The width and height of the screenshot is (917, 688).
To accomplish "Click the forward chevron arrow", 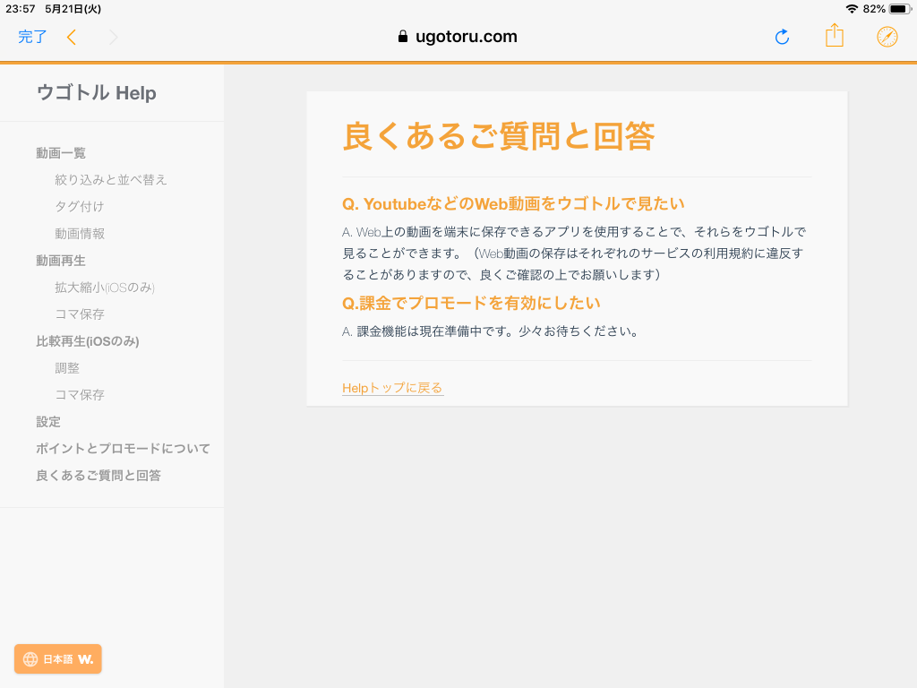I will click(x=114, y=38).
